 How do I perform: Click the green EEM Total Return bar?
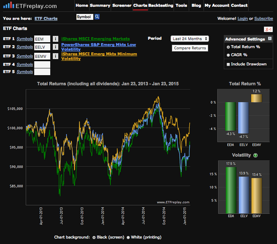[x=231, y=117]
